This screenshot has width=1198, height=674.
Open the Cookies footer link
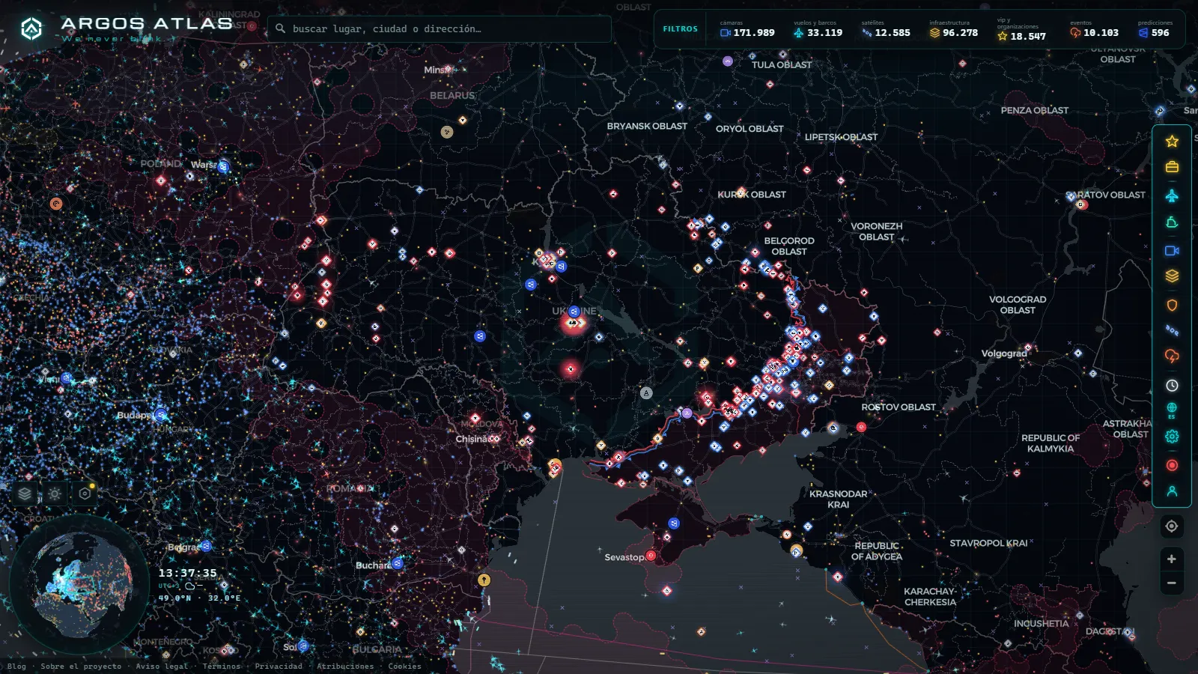click(404, 666)
